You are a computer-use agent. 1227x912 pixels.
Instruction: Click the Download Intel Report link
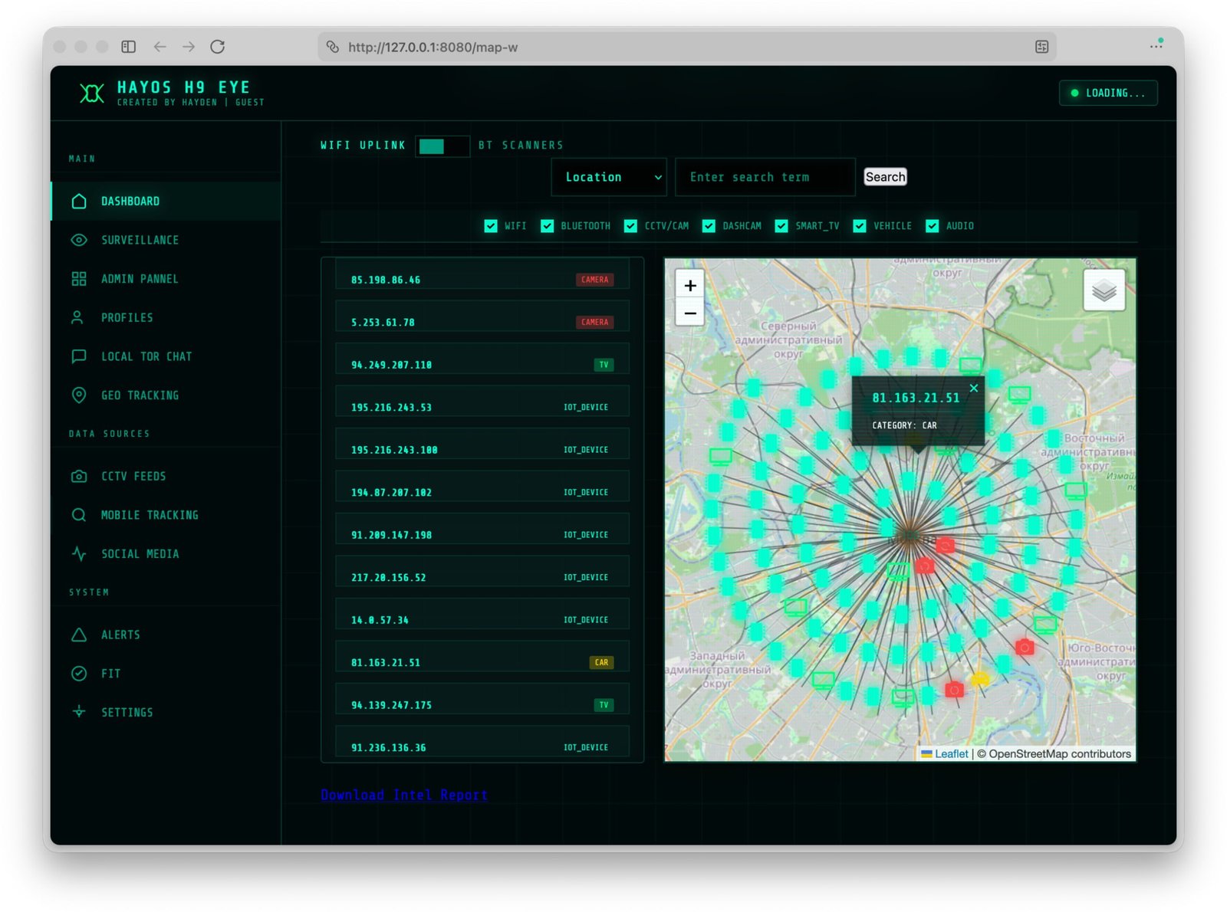pyautogui.click(x=404, y=795)
